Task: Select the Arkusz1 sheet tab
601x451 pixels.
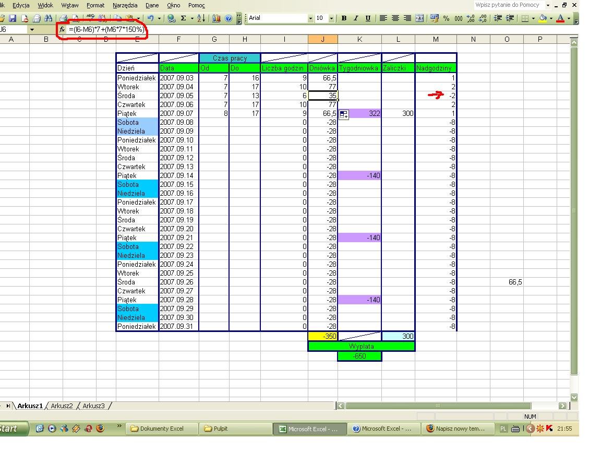Action: click(30, 406)
